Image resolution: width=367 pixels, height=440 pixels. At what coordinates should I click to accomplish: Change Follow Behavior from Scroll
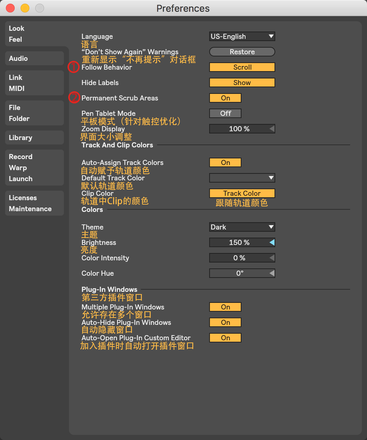(242, 67)
